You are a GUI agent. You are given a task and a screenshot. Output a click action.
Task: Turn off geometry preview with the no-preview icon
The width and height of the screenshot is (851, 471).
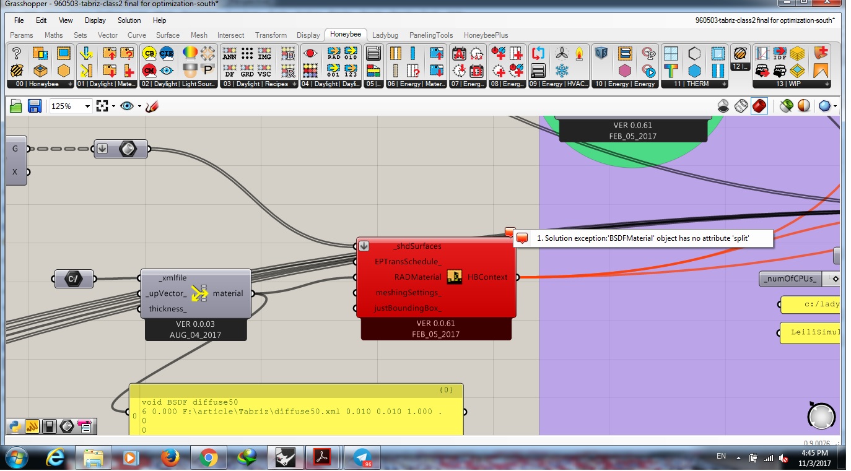point(723,106)
